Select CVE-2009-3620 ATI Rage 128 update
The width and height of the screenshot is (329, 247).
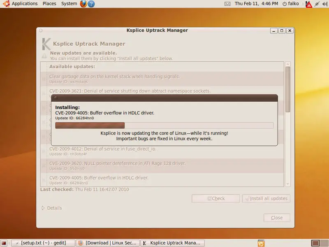click(162, 166)
